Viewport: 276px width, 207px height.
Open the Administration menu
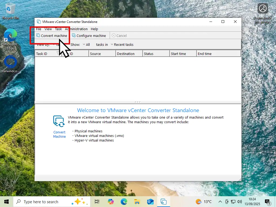(x=76, y=29)
